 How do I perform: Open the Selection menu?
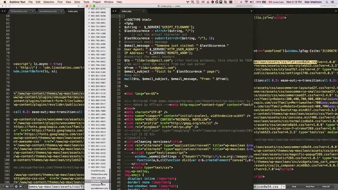(49, 2)
